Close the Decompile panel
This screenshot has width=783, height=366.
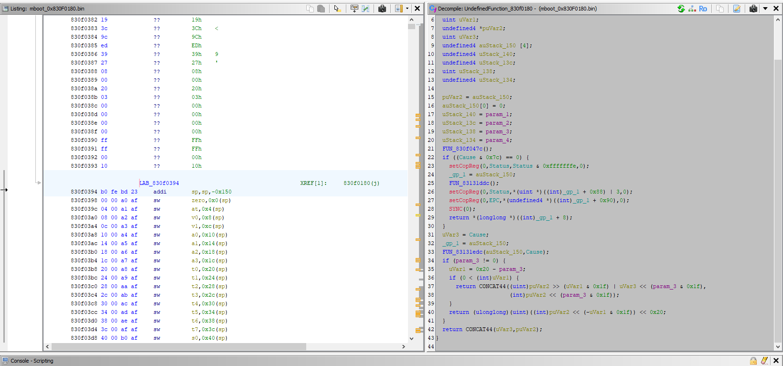[776, 8]
